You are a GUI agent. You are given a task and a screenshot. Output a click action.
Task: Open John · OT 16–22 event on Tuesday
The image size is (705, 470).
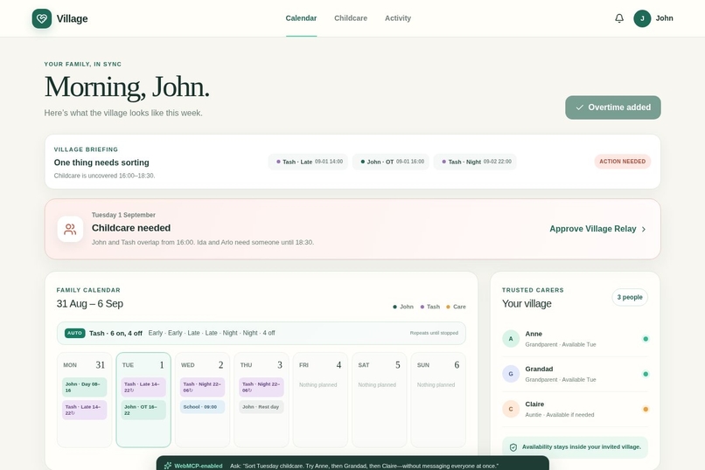143,410
